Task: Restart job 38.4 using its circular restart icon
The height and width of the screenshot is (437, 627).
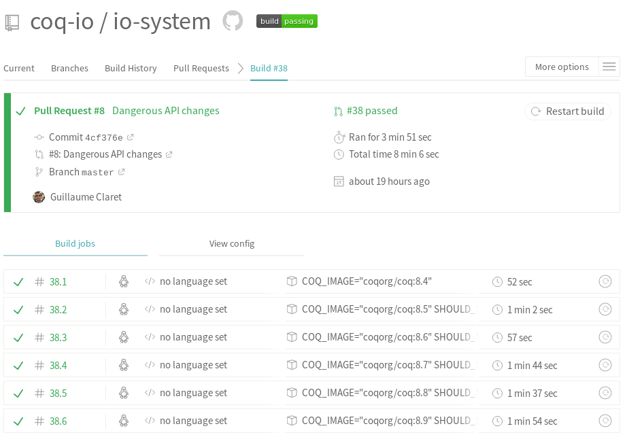Action: tap(605, 365)
